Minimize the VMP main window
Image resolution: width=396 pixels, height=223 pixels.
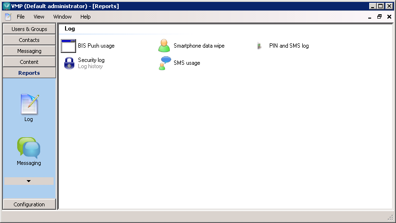tap(373, 6)
